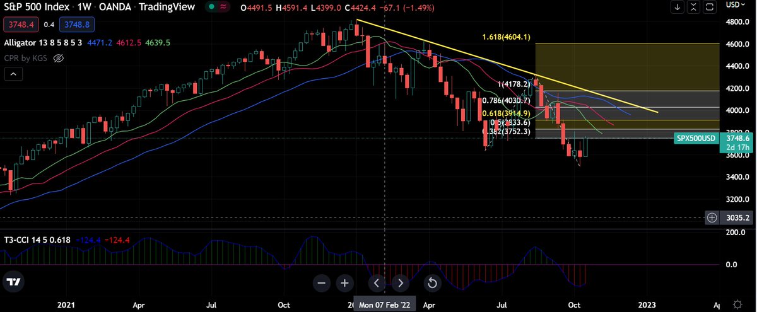Click the 4800.0 label on price scale
Viewport: 757px width, 312px height.
736,22
